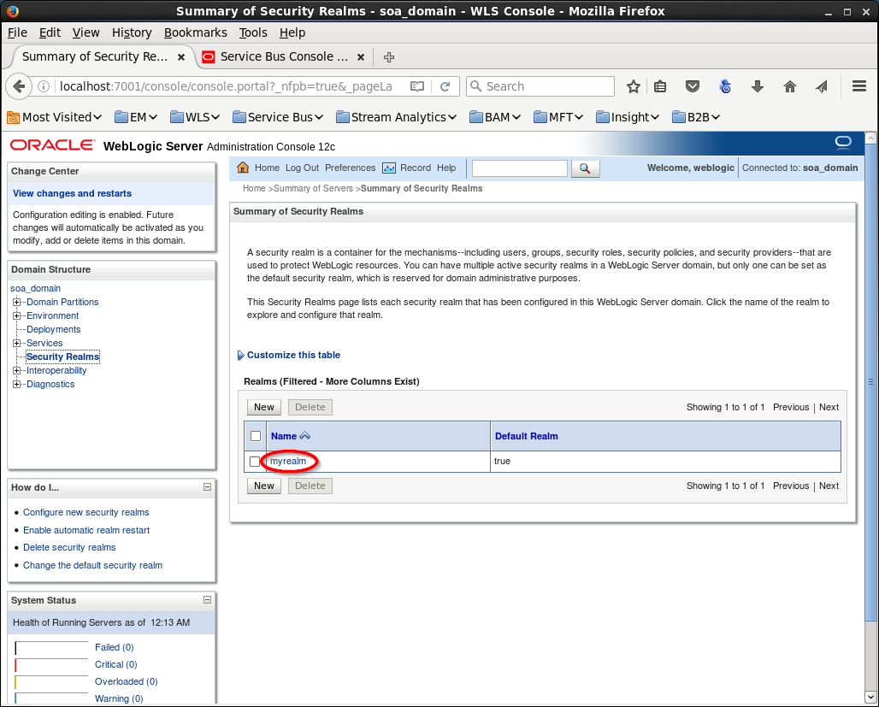Open the Bookmarks menu
879x707 pixels.
pyautogui.click(x=195, y=32)
